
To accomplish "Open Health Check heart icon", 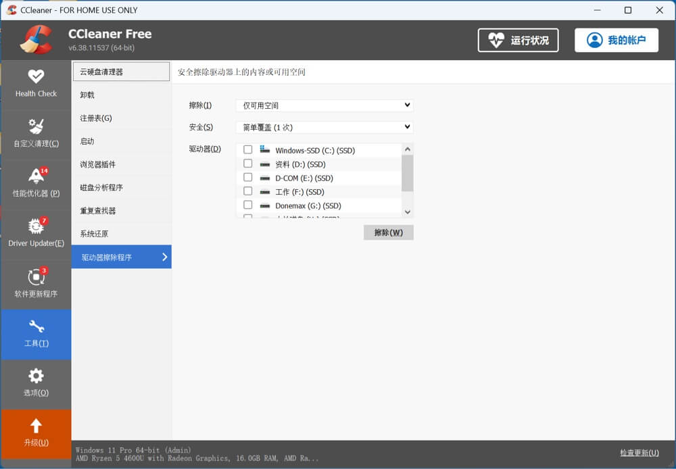I will pyautogui.click(x=36, y=76).
